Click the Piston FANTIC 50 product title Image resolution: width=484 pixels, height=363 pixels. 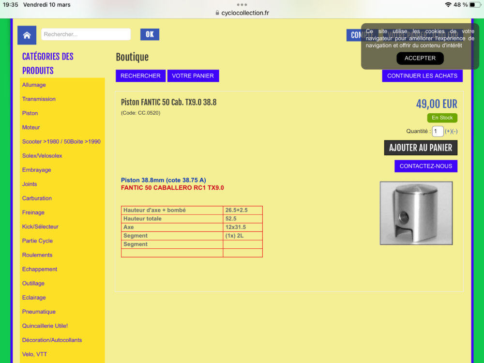click(168, 103)
